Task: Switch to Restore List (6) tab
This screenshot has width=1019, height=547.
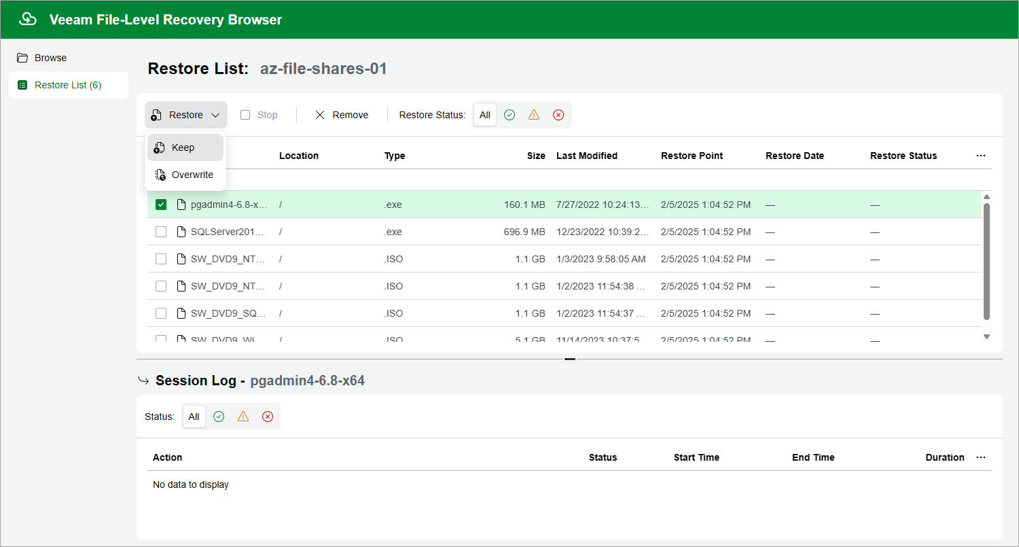Action: point(68,85)
